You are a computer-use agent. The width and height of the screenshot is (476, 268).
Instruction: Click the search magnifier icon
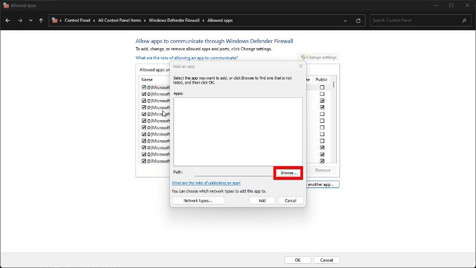(x=464, y=20)
